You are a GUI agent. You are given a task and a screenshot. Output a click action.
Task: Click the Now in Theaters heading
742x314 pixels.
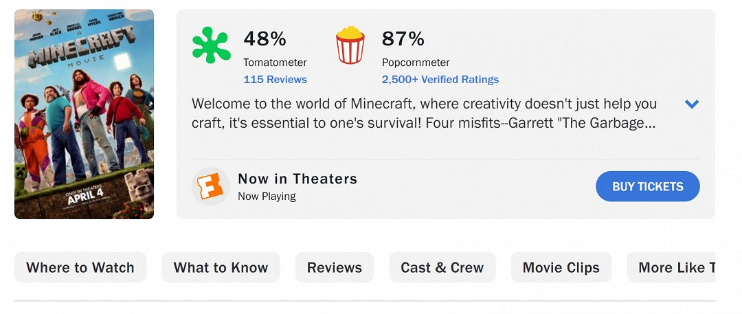pyautogui.click(x=297, y=179)
